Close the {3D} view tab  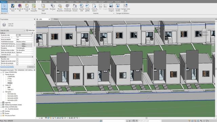[49, 19]
